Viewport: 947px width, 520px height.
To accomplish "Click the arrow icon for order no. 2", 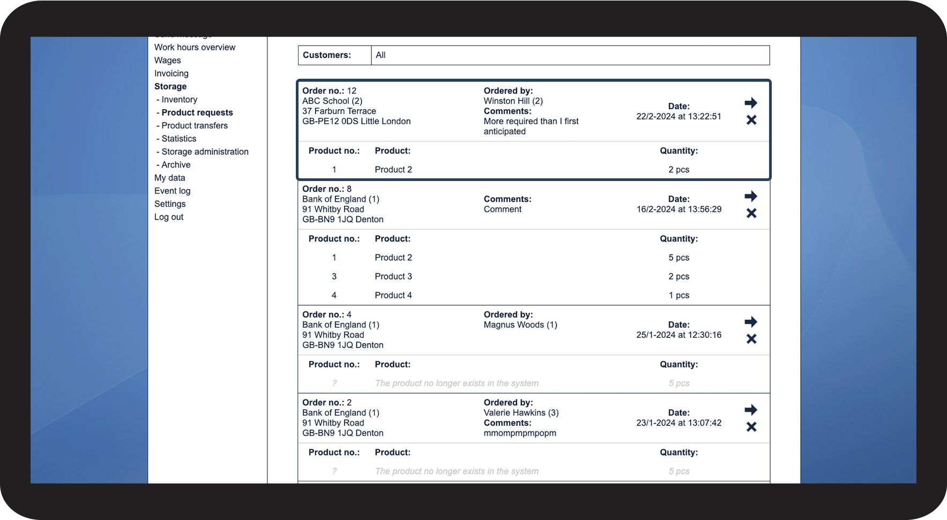I will [751, 410].
